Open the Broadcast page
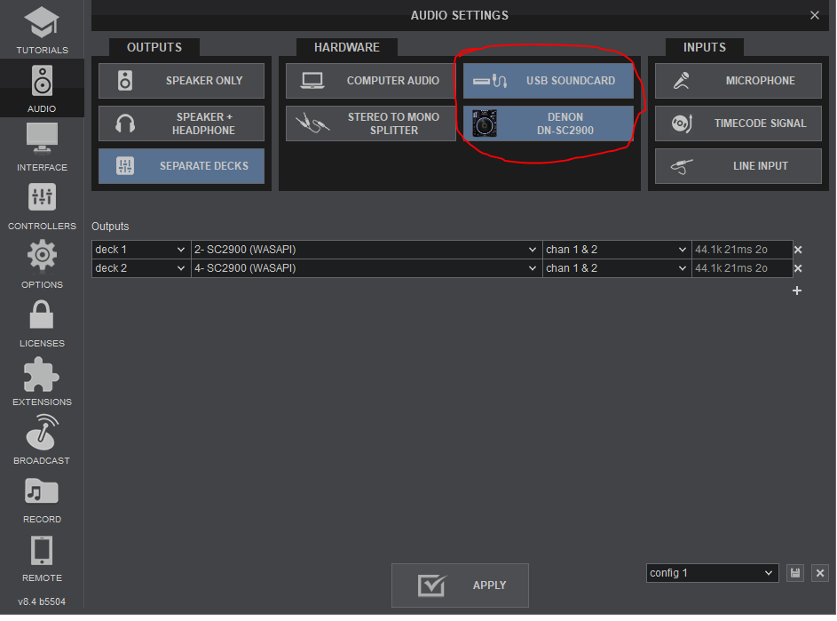This screenshot has width=837, height=621. (x=42, y=441)
